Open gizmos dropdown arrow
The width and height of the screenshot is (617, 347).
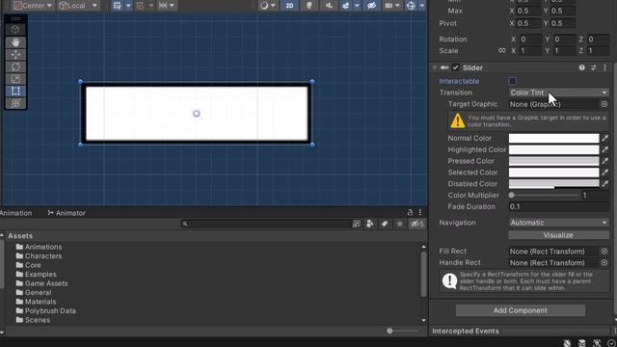tap(422, 6)
